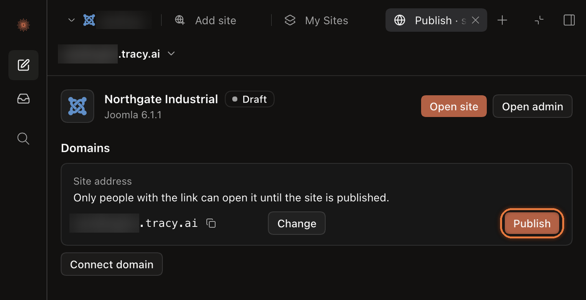Click the Connect domain button
586x300 pixels.
pos(112,264)
